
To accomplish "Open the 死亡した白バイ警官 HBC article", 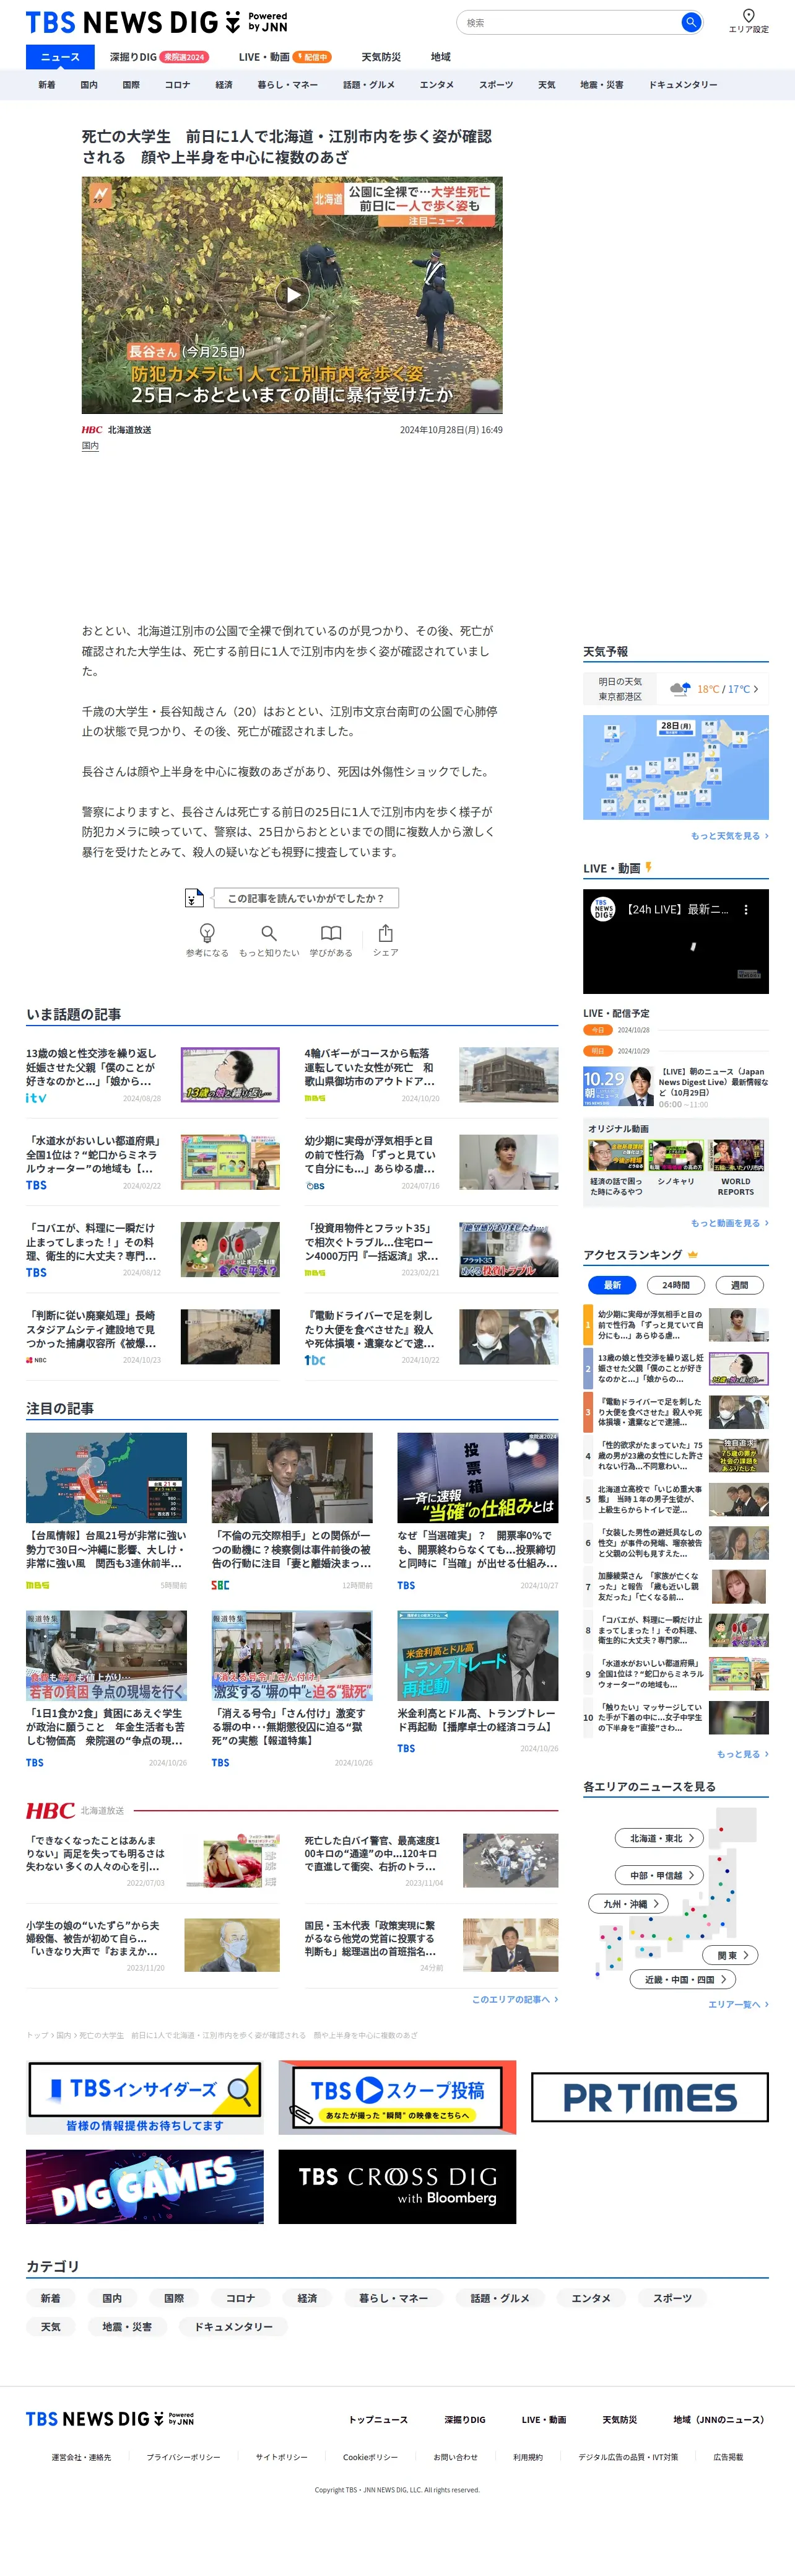I will (x=430, y=1860).
